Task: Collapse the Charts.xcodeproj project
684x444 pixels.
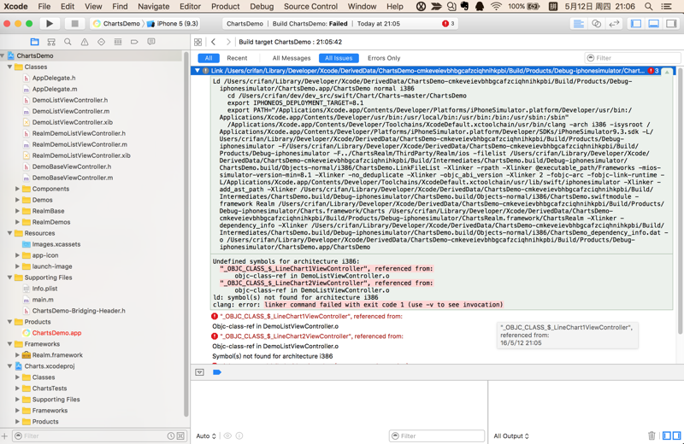Action: coord(9,366)
